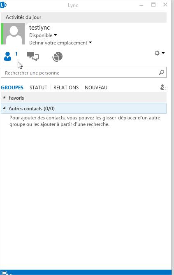Viewport: 174px width, 275px height.
Task: Click the contacts notification count 1
Action: 16,54
